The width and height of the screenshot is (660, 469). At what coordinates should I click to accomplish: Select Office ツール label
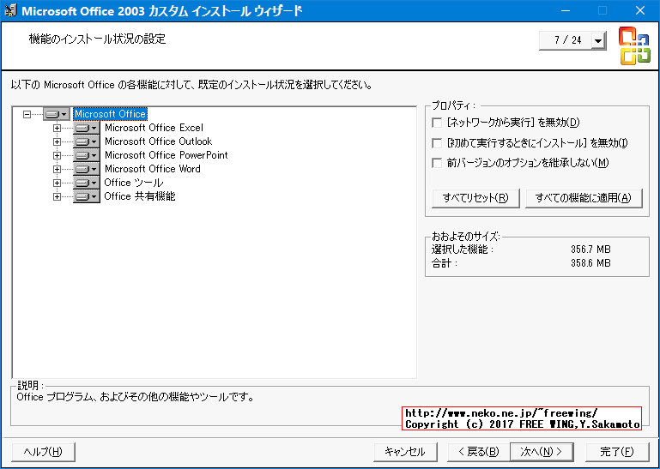(134, 183)
